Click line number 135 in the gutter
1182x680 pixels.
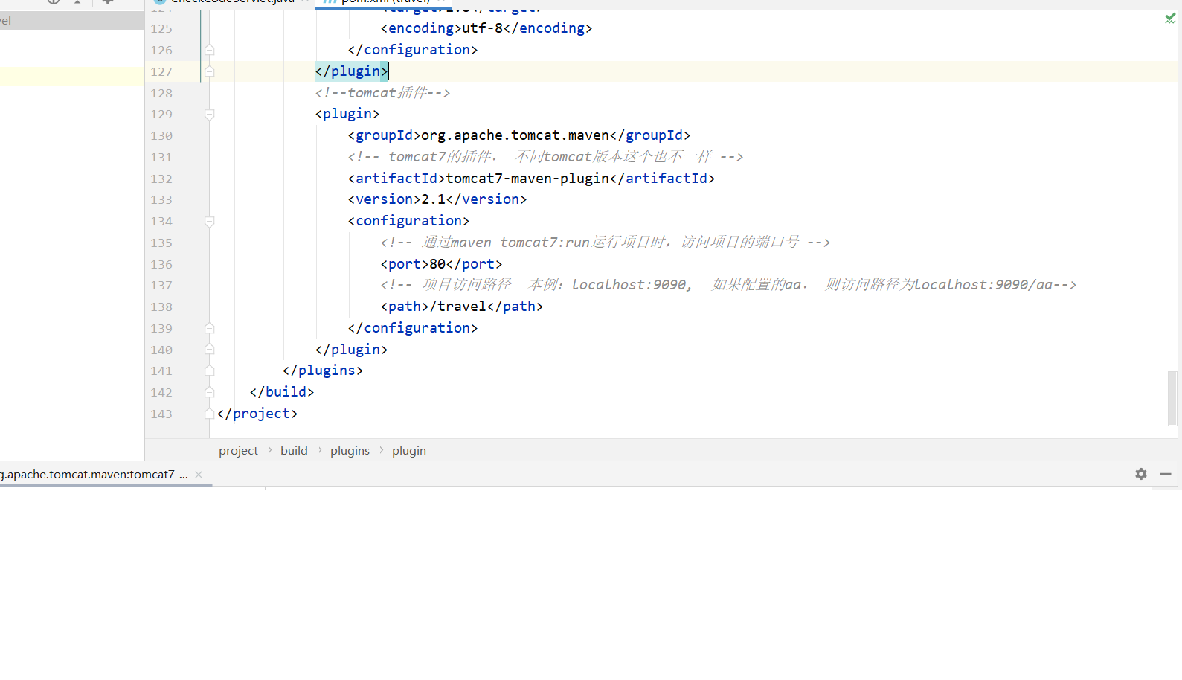point(161,243)
